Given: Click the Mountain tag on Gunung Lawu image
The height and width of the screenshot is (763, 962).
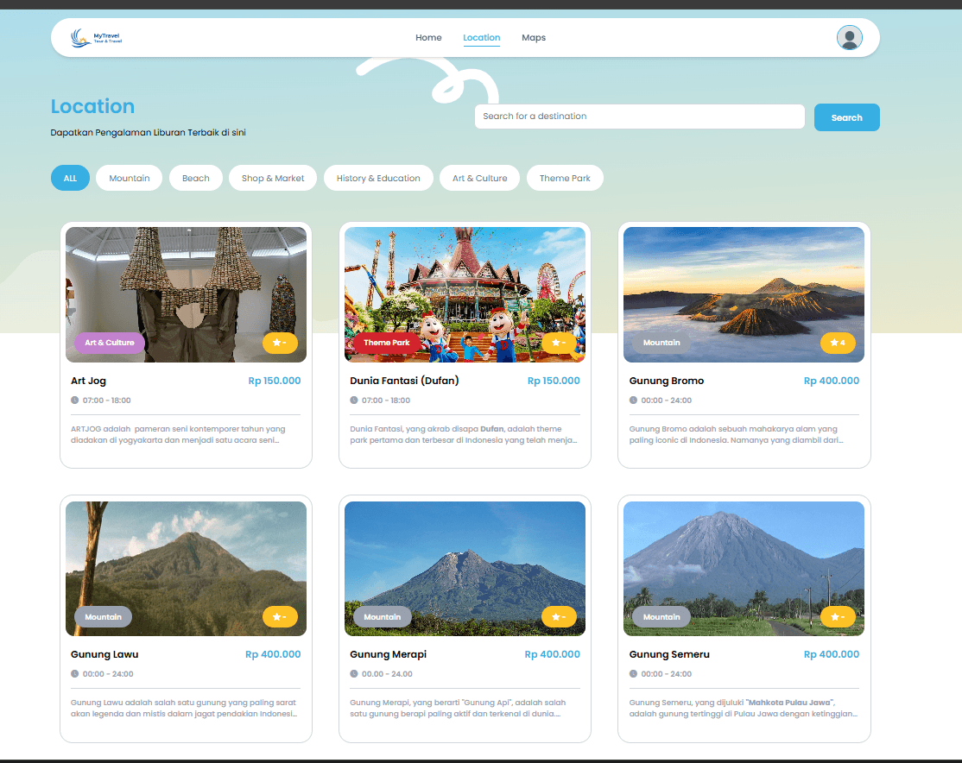Looking at the screenshot, I should [x=103, y=617].
